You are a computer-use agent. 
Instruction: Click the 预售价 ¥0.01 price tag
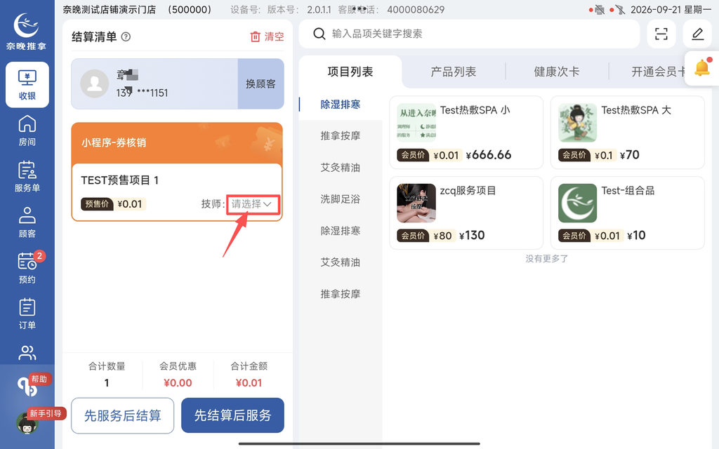click(x=113, y=204)
